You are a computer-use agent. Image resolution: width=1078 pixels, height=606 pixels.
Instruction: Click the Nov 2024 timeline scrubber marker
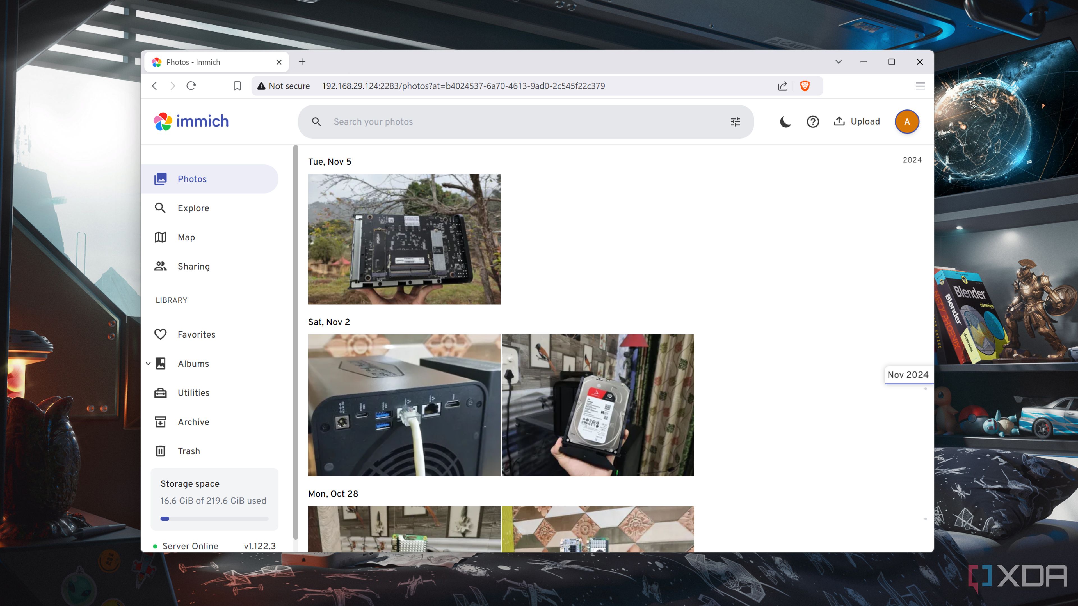coord(908,375)
